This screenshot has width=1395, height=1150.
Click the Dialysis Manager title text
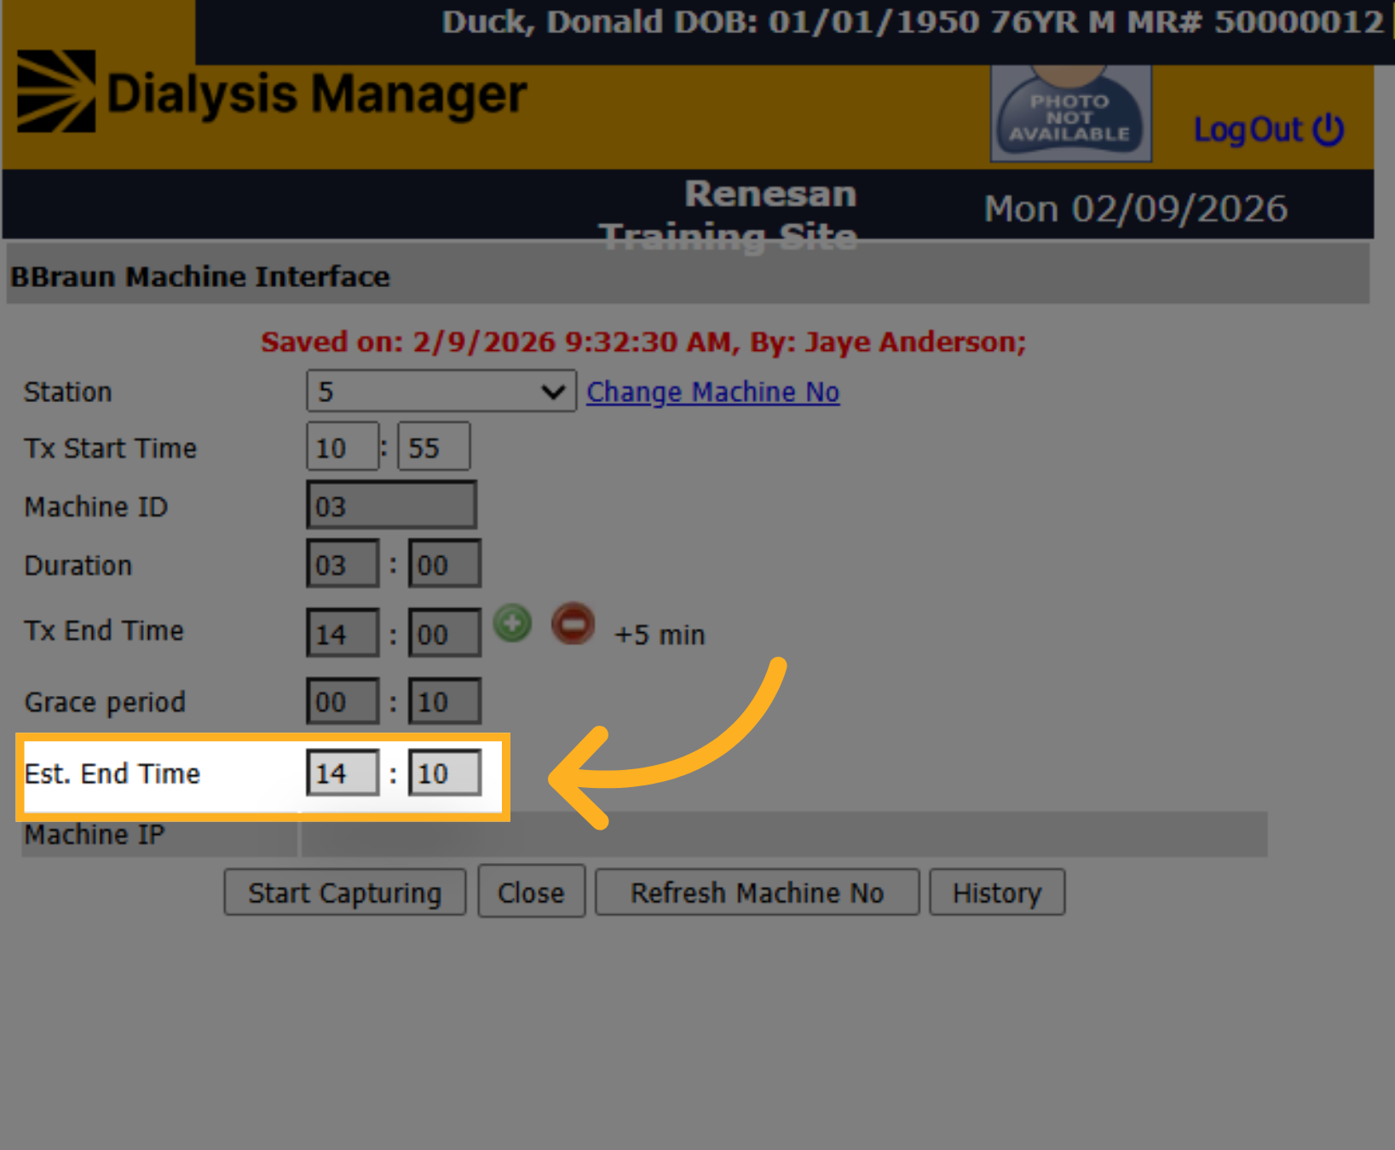click(316, 95)
